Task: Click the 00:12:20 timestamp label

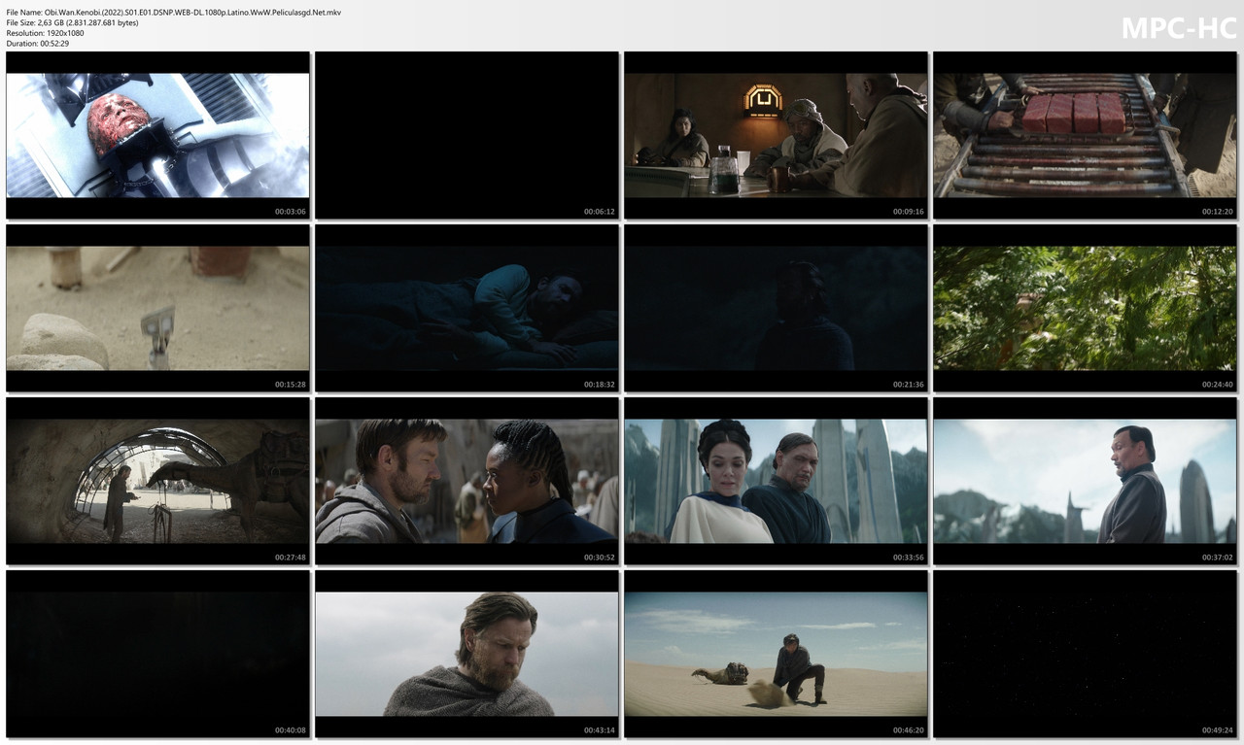Action: (1217, 211)
